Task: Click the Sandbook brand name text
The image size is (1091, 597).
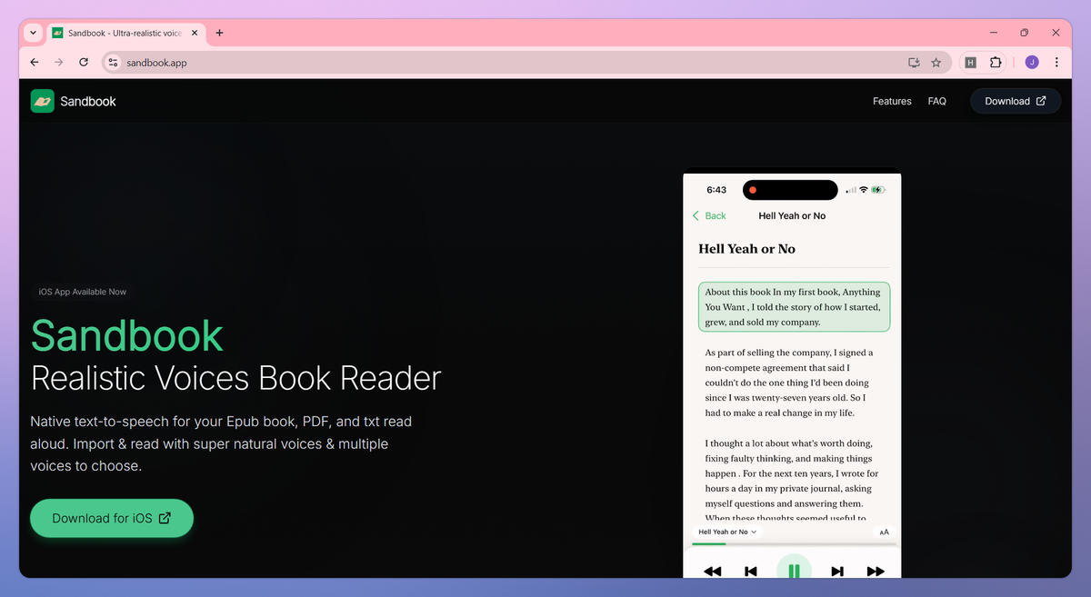Action: click(88, 101)
